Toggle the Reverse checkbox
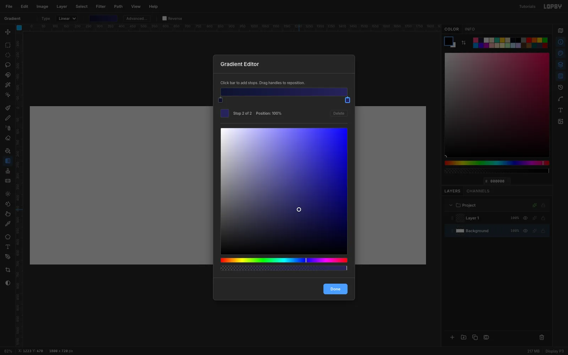Viewport: 568px width, 355px height. 164,18
